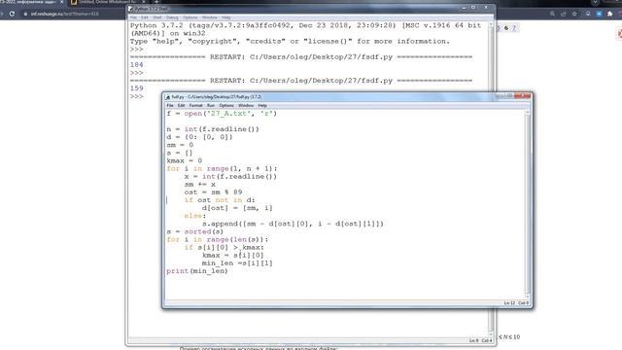This screenshot has height=350, width=622.
Task: Click the Shell status bar Col indicator
Action: (487, 341)
